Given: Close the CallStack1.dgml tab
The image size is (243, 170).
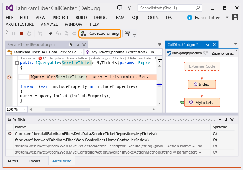Looking at the screenshot, I should pyautogui.click(x=214, y=44).
